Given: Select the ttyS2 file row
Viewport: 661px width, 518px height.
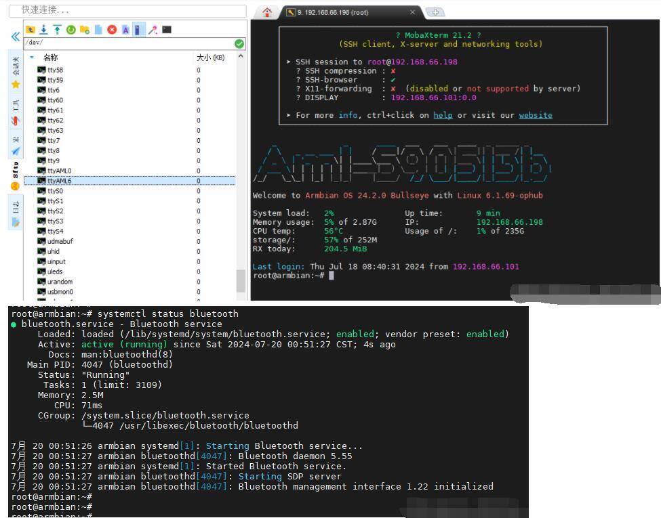Looking at the screenshot, I should (130, 211).
